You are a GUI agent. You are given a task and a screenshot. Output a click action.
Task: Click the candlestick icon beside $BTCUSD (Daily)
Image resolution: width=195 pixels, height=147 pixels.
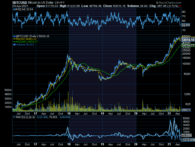pos(14,36)
